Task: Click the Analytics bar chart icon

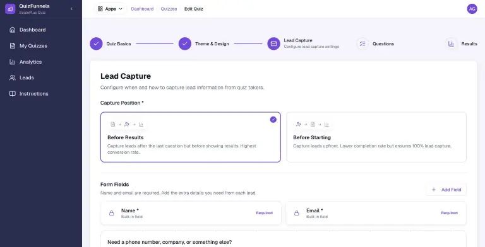Action: pos(13,62)
